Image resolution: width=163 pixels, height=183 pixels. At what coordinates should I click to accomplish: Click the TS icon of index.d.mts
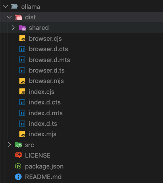[x=22, y=113]
